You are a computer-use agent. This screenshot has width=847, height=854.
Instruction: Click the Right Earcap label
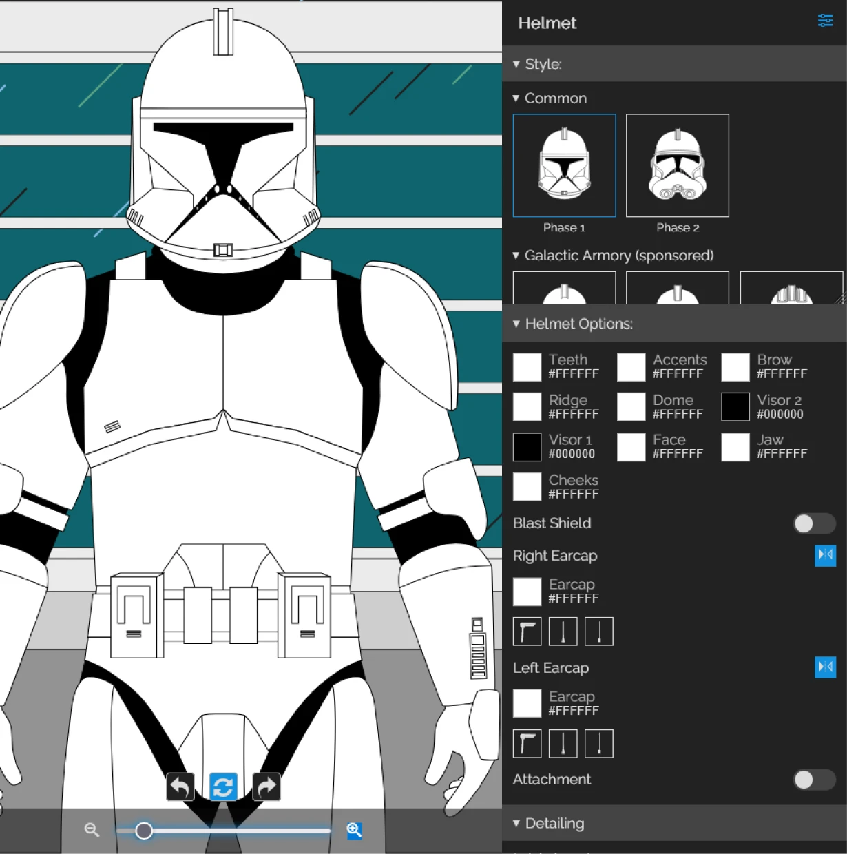tap(555, 556)
